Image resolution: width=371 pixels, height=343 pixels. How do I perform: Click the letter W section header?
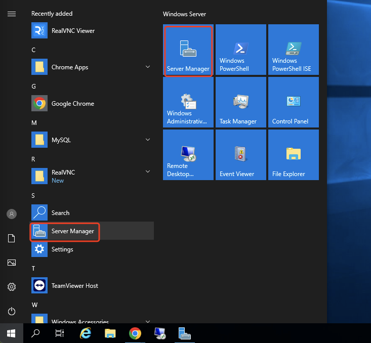click(x=34, y=305)
